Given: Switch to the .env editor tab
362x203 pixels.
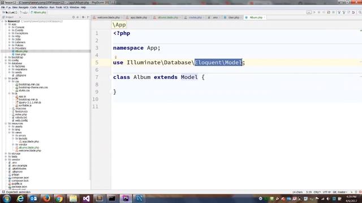Looking at the screenshot, I should click(x=215, y=17).
